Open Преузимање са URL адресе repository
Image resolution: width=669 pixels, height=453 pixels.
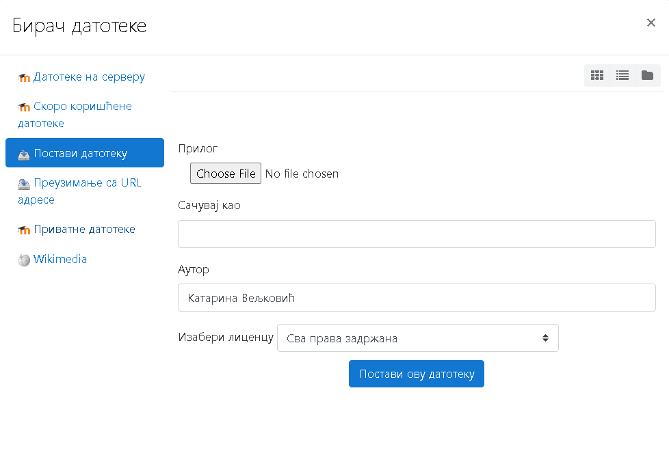[79, 191]
